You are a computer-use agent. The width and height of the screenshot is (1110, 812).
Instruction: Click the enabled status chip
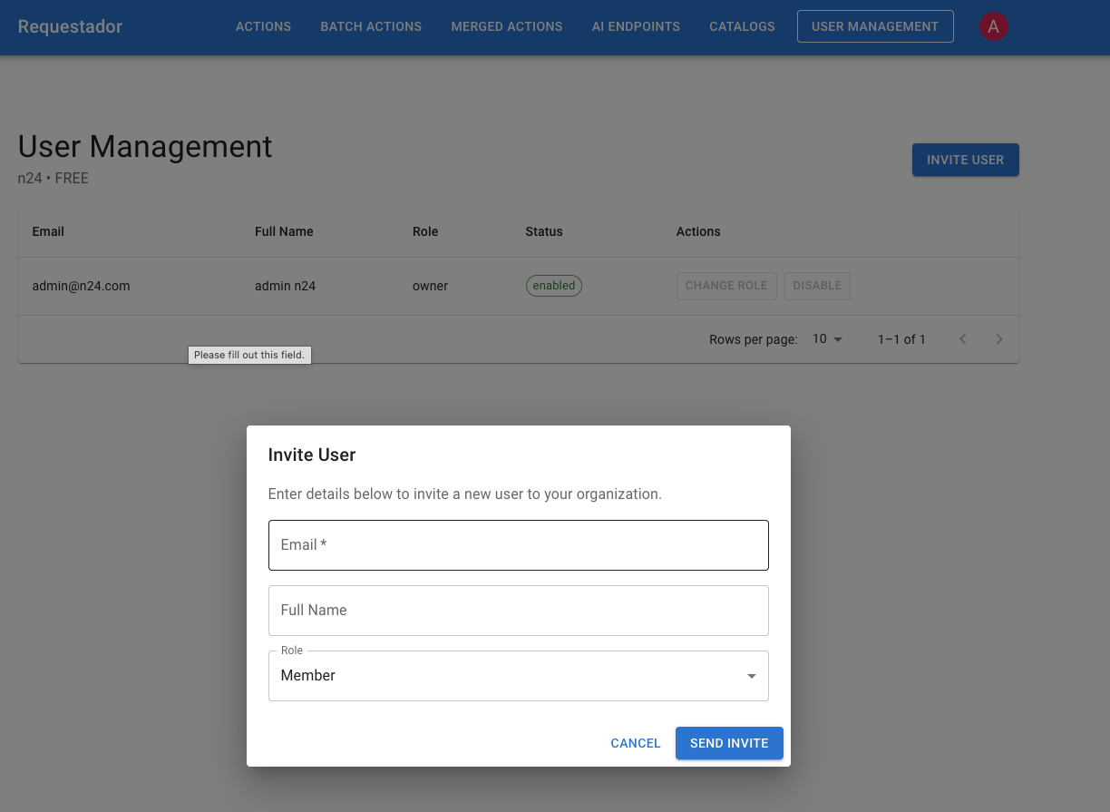coord(553,286)
